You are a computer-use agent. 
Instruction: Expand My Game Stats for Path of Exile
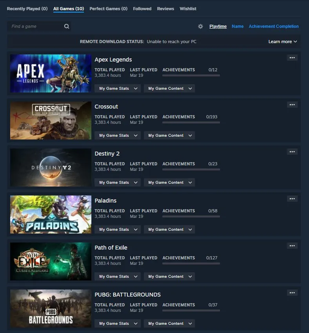click(x=118, y=276)
